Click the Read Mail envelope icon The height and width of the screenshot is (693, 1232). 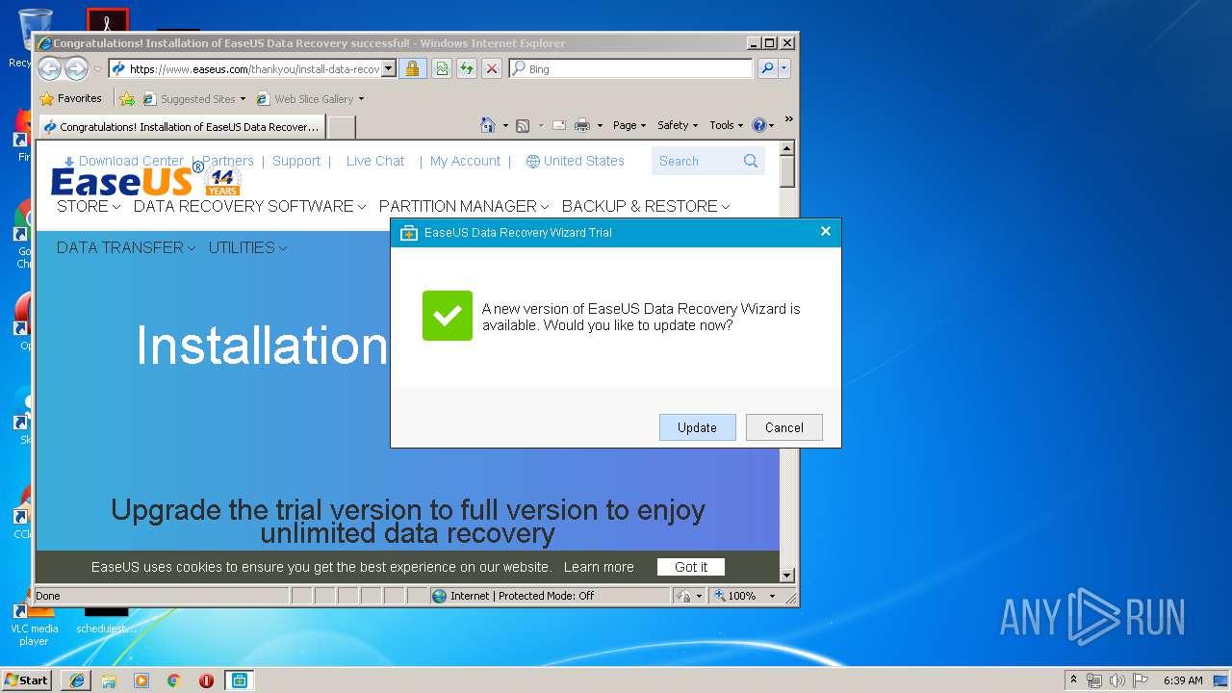[558, 125]
